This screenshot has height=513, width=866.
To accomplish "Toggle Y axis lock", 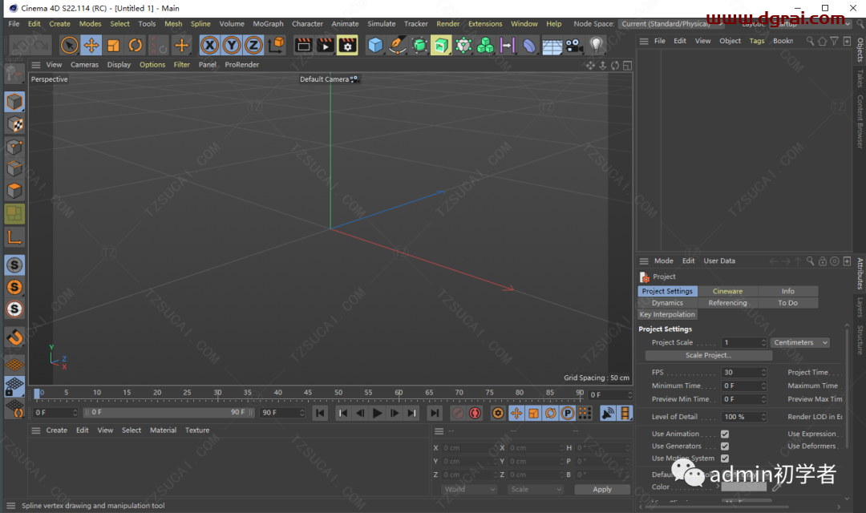I will [x=232, y=45].
